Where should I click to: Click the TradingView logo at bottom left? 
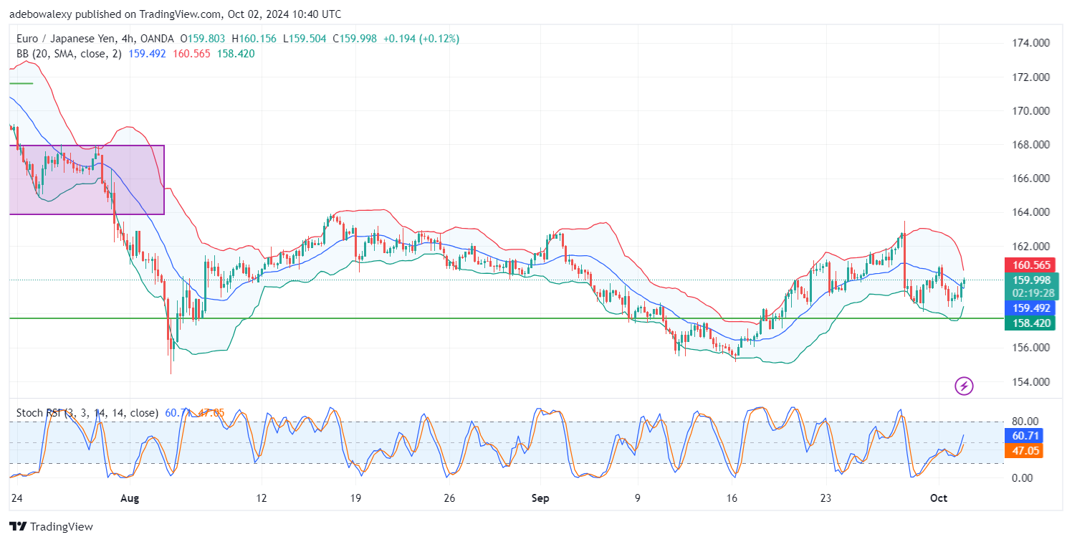(51, 527)
